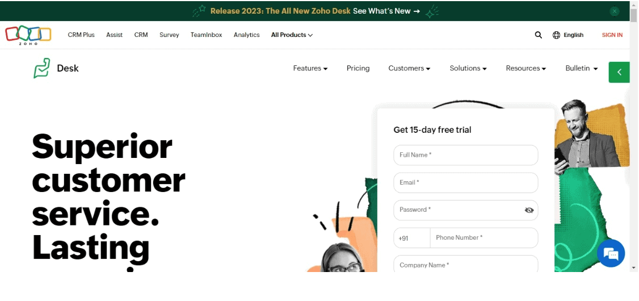Viewport: 639px width, 301px height.
Task: Open the Features dropdown menu
Action: [310, 69]
